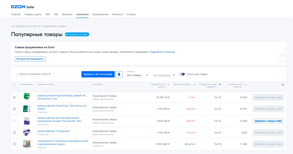Toggle select-all checkbox in table header
Image resolution: width=293 pixels, height=154 pixels.
(14, 84)
